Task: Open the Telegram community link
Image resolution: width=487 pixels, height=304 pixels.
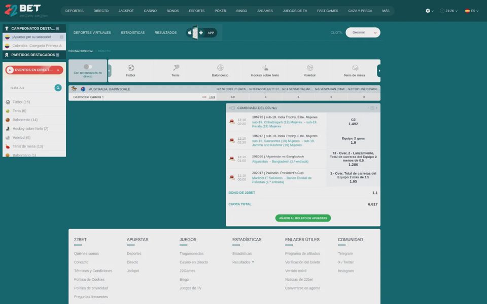Action: [x=345, y=253]
